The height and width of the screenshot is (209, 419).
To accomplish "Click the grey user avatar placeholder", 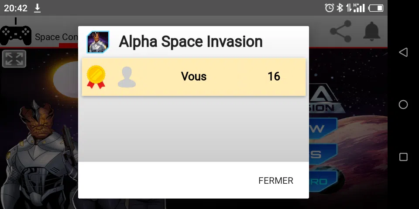I will [127, 77].
